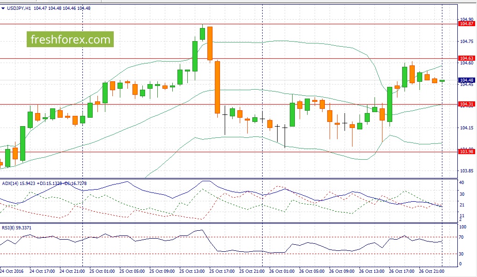
Task: Click the triangle arrow beside USDJPY,H1
Action: click(x=3, y=8)
